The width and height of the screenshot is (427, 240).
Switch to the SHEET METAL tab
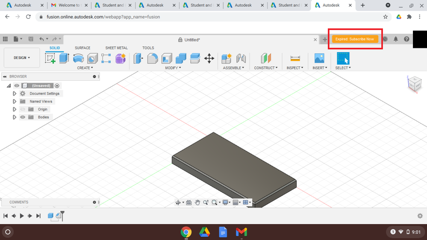pyautogui.click(x=116, y=48)
